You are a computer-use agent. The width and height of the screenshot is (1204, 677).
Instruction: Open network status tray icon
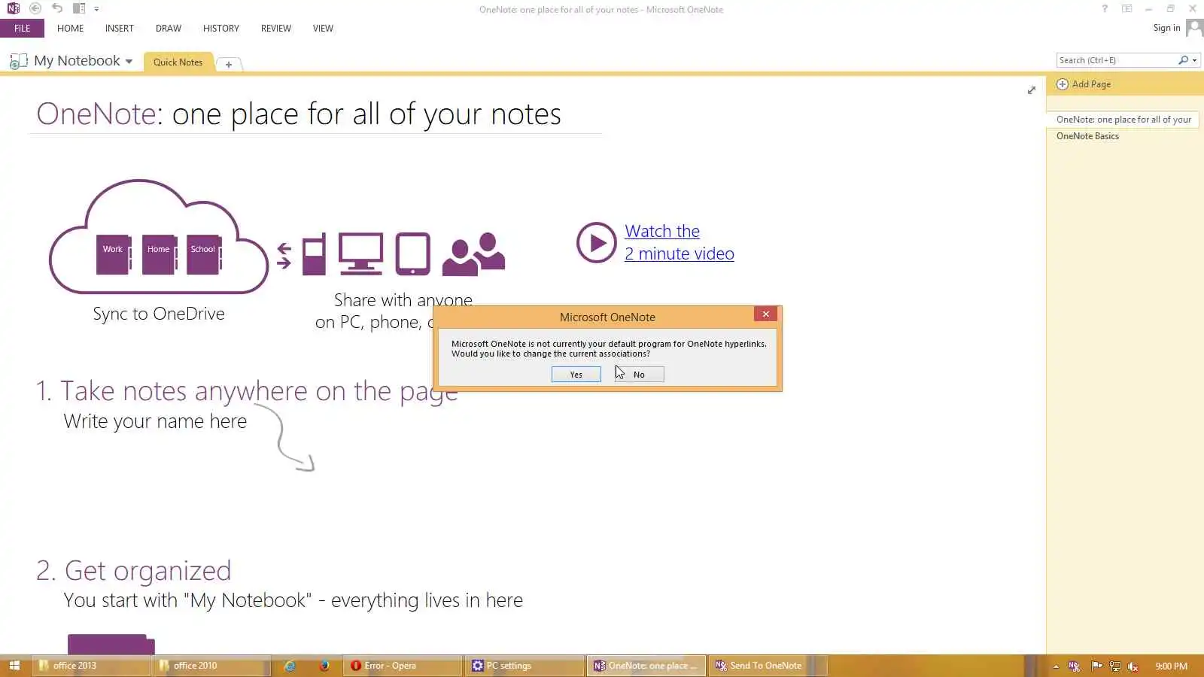point(1115,666)
